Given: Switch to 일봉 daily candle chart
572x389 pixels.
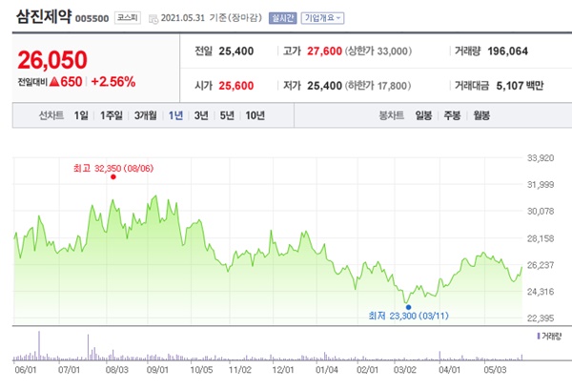Looking at the screenshot, I should click(423, 115).
